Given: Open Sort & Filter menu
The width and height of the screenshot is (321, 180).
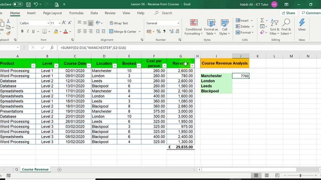Looking at the screenshot, I should click(x=274, y=27).
